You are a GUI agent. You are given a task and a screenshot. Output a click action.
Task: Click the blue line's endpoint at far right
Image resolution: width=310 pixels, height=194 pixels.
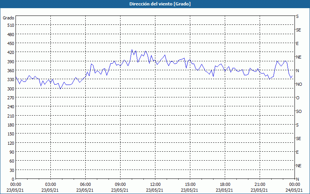[x=293, y=76]
